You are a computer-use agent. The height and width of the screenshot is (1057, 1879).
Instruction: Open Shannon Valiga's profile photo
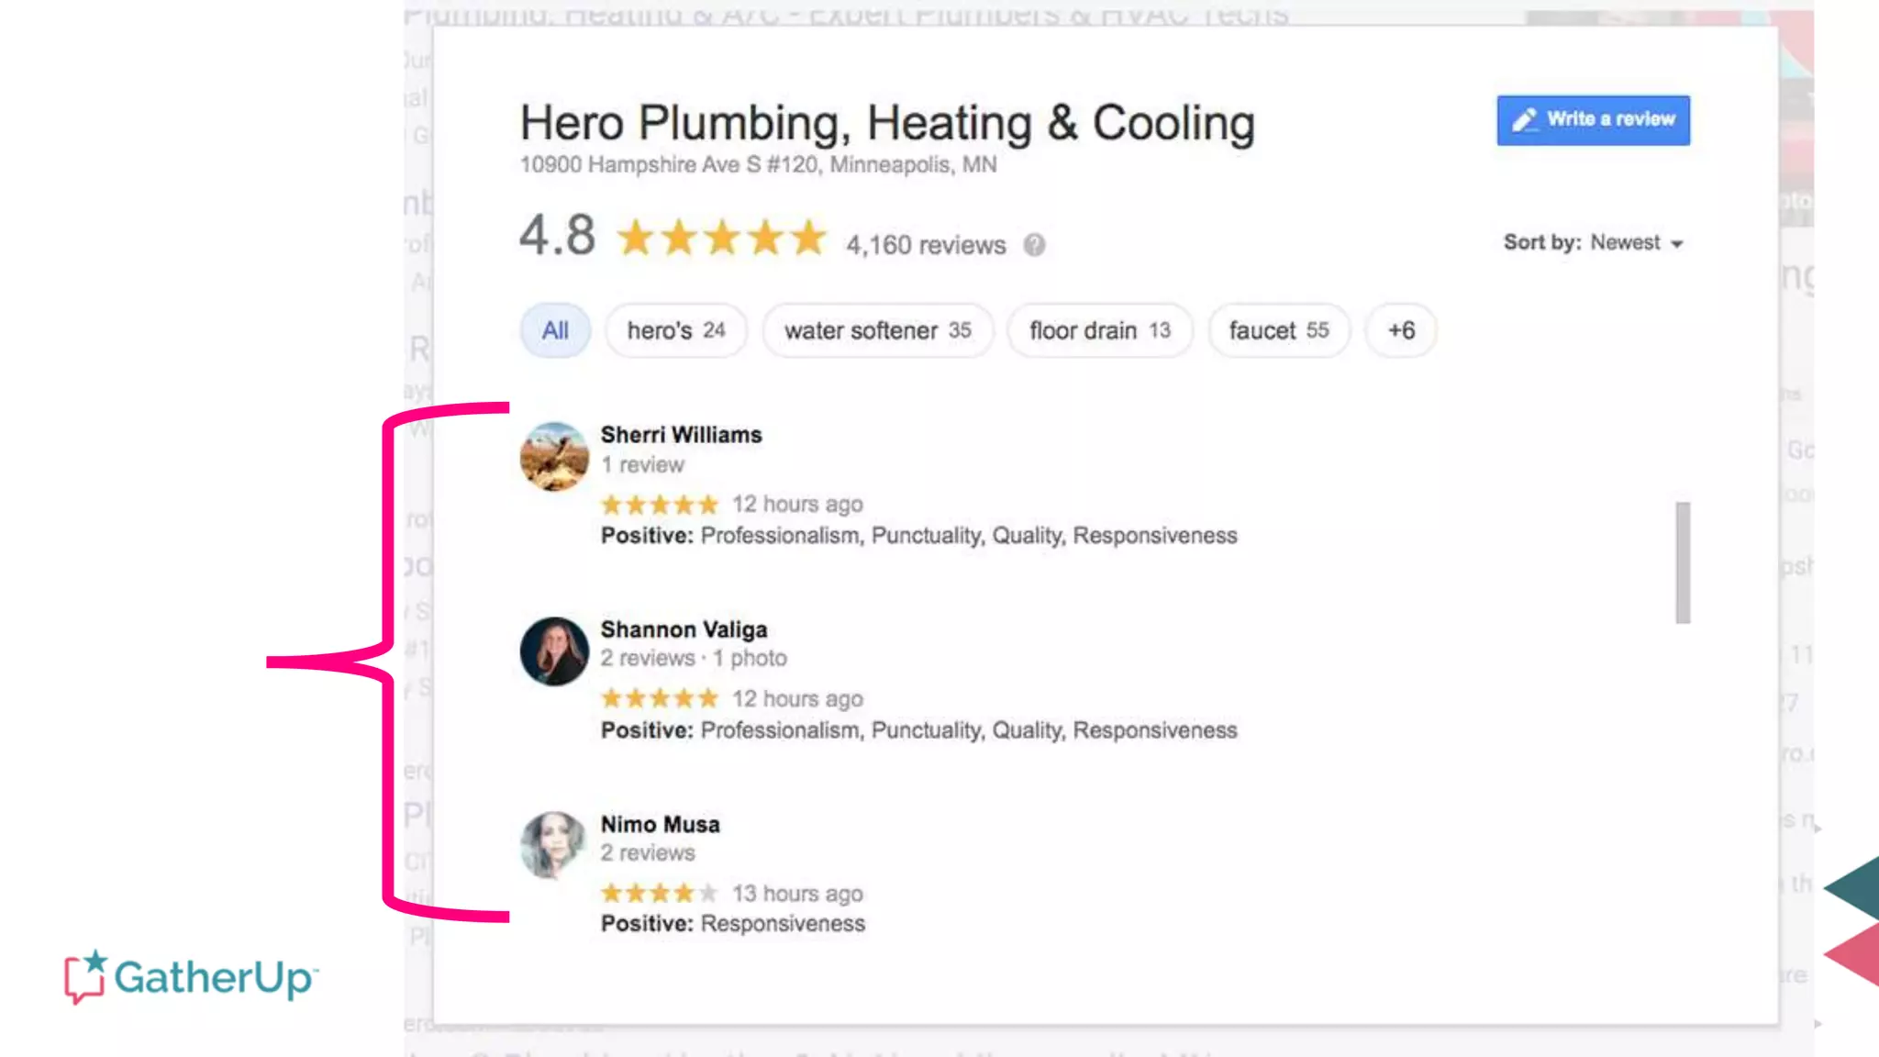554,651
